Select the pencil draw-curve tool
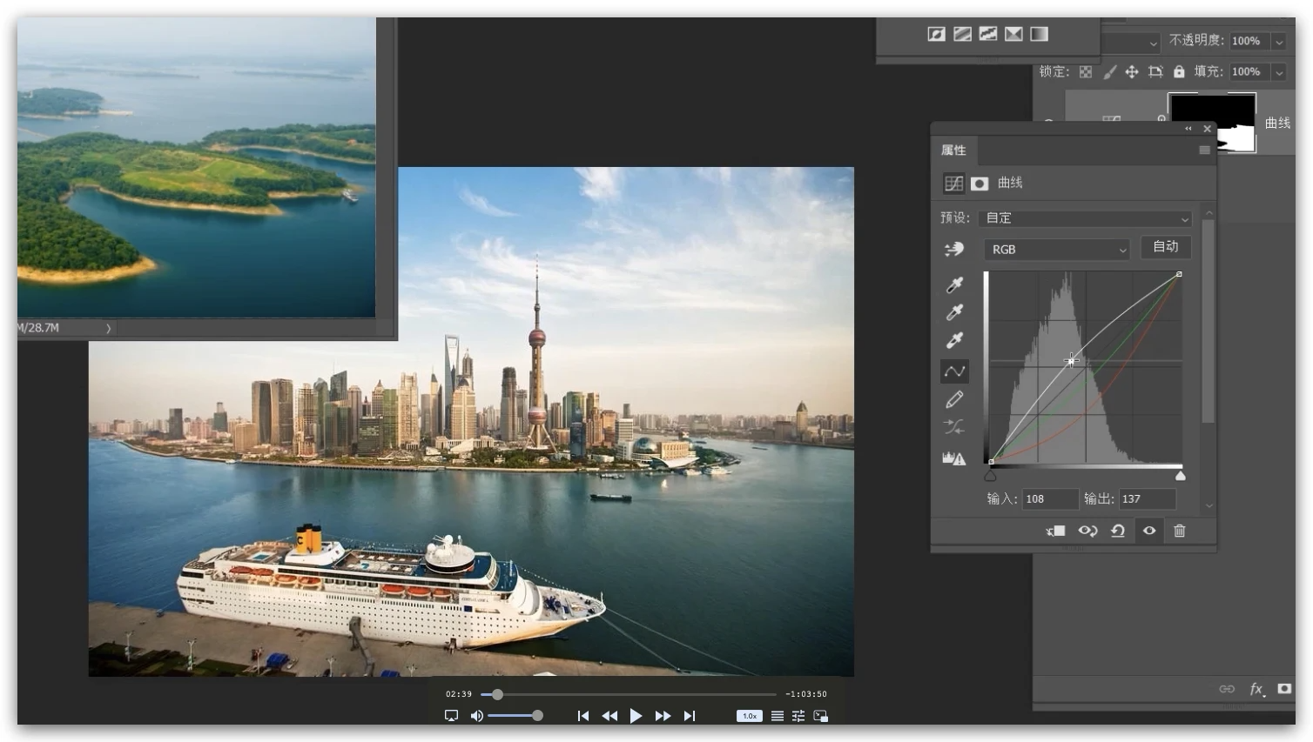 954,399
